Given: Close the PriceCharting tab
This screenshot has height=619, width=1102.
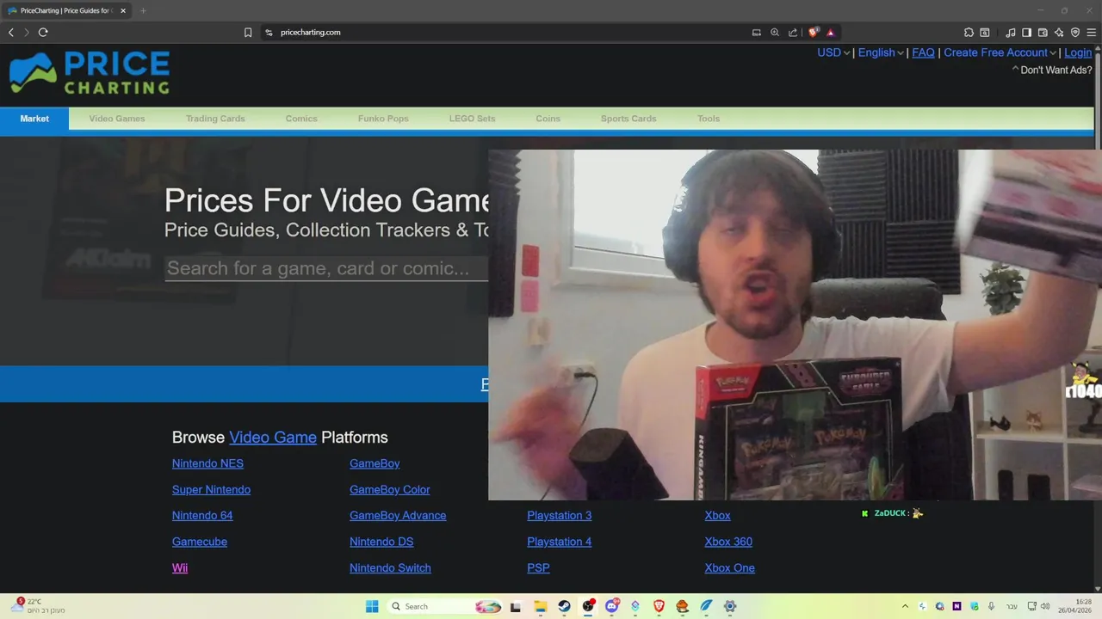Looking at the screenshot, I should [x=123, y=11].
